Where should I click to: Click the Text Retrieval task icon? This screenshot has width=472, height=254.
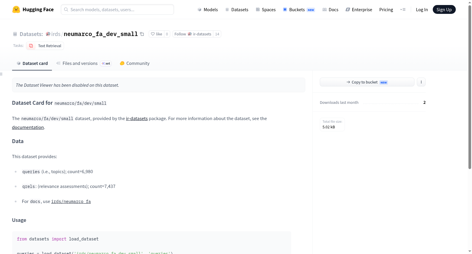click(x=31, y=46)
